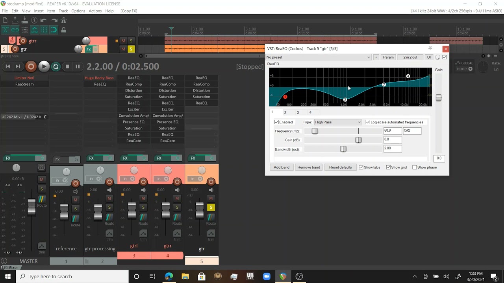
Task: Click the ReaEQ Gain vertical slider
Action: 439,97
